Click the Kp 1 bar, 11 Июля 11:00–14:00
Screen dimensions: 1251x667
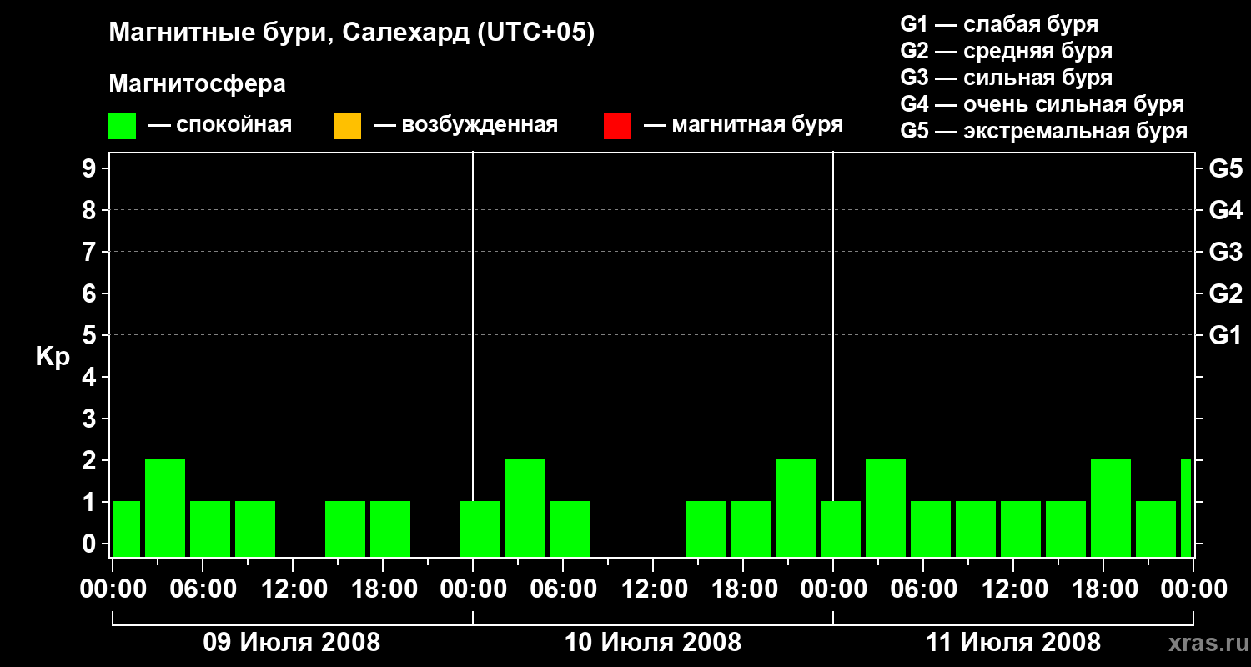click(x=1021, y=529)
